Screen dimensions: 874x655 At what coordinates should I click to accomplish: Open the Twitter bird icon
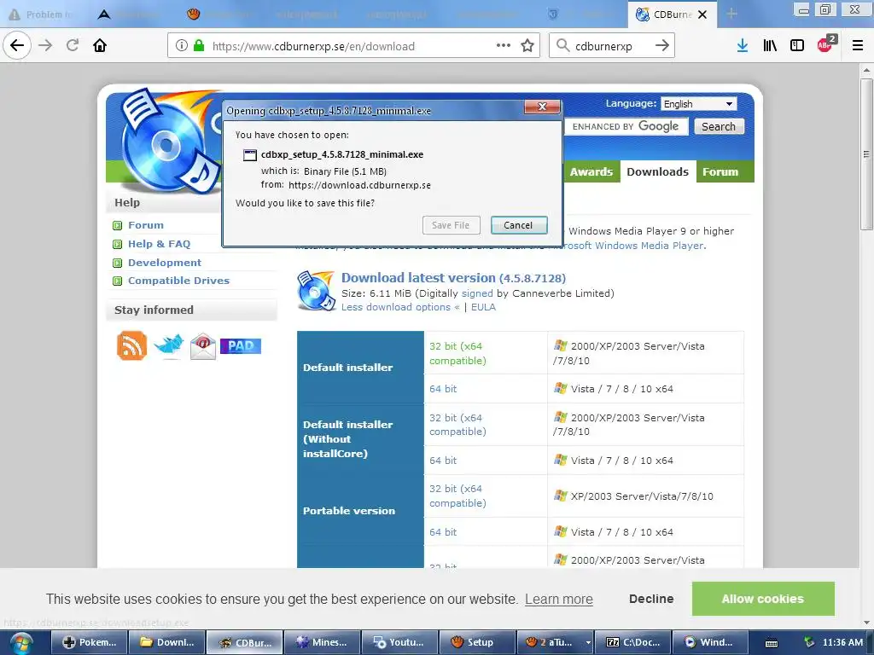(168, 345)
